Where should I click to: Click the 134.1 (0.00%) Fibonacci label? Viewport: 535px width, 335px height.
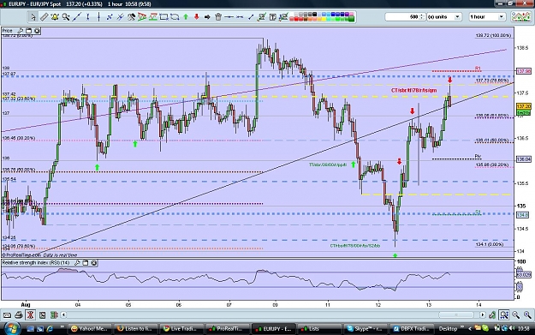pos(490,244)
